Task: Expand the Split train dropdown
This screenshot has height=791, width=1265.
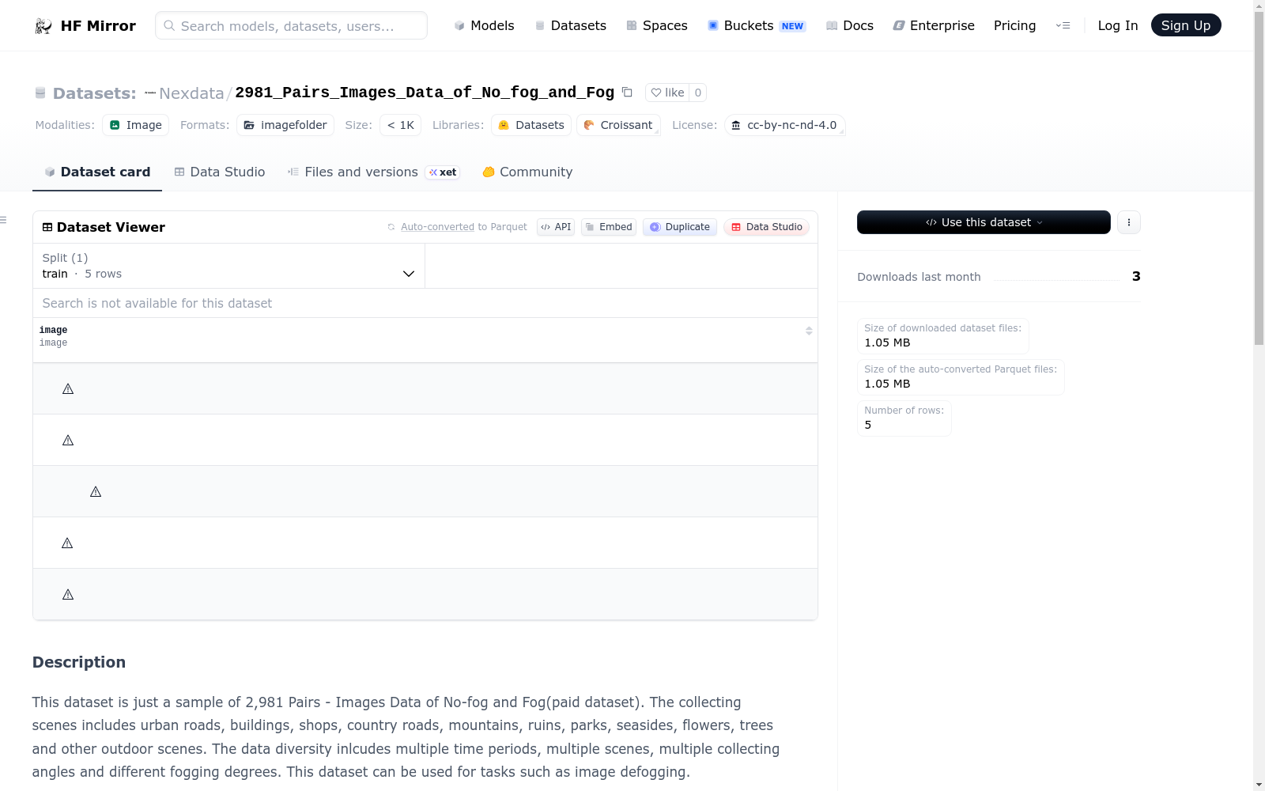Action: point(228,266)
